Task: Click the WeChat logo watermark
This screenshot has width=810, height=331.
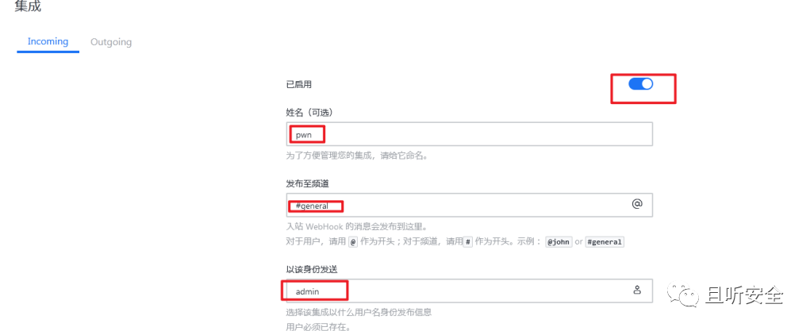Action: [x=682, y=295]
